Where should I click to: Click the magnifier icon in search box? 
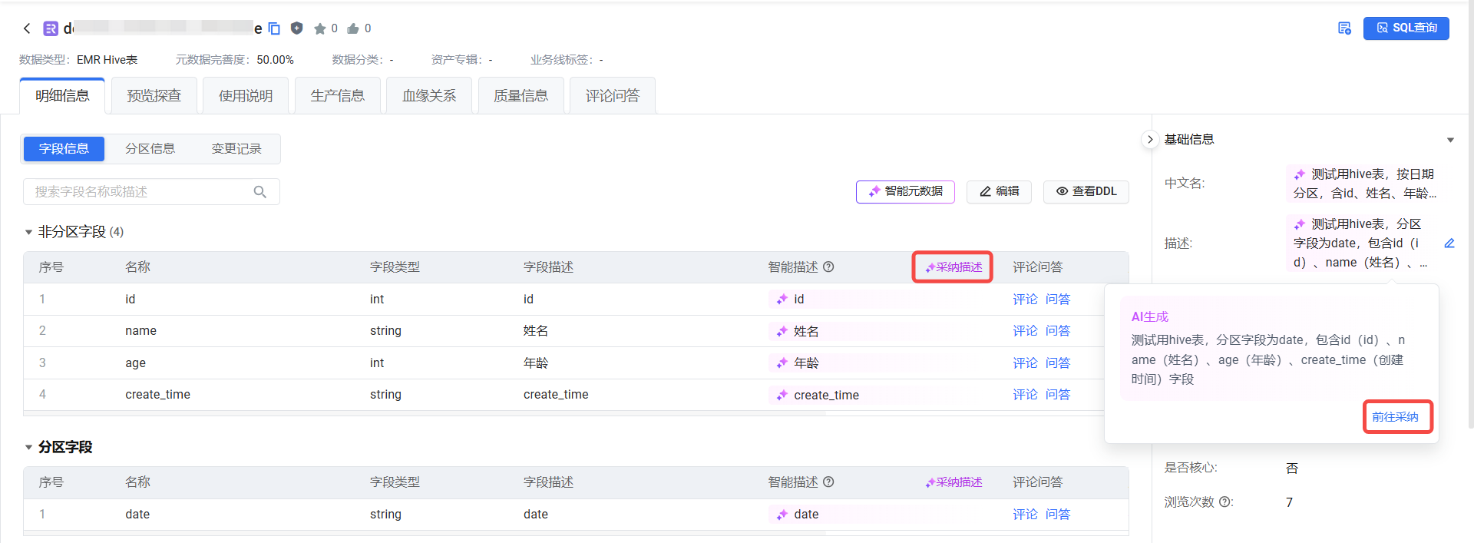[260, 192]
